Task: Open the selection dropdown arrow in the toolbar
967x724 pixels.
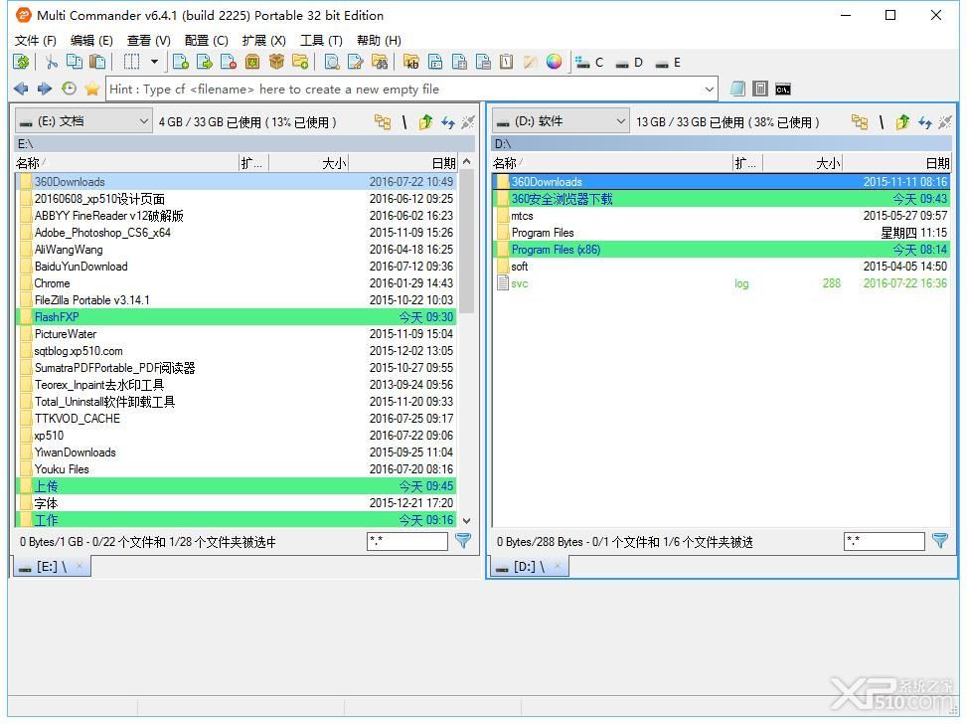Action: click(154, 62)
